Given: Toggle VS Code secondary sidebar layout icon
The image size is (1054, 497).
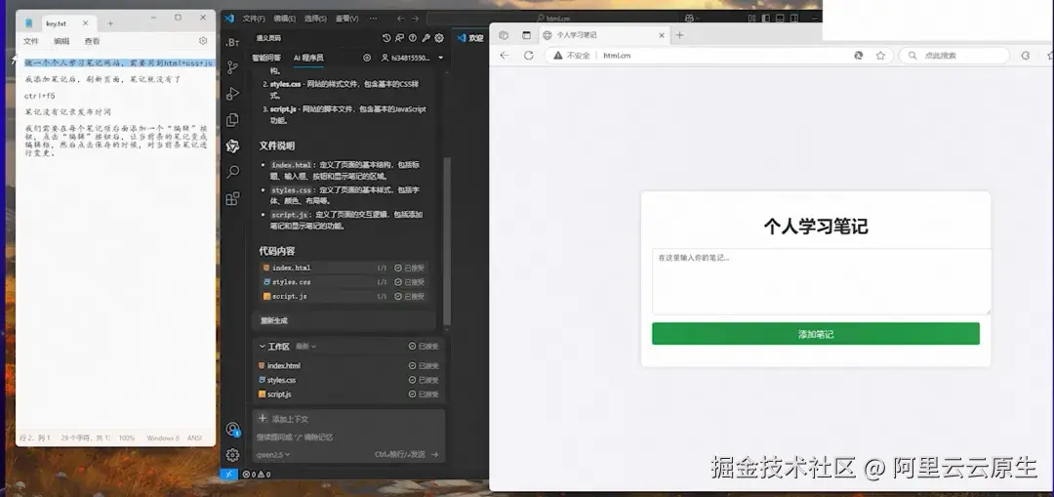Looking at the screenshot, I should click(793, 19).
